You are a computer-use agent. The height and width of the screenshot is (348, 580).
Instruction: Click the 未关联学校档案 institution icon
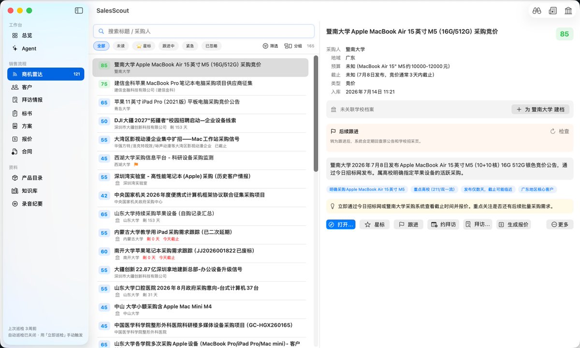[333, 110]
